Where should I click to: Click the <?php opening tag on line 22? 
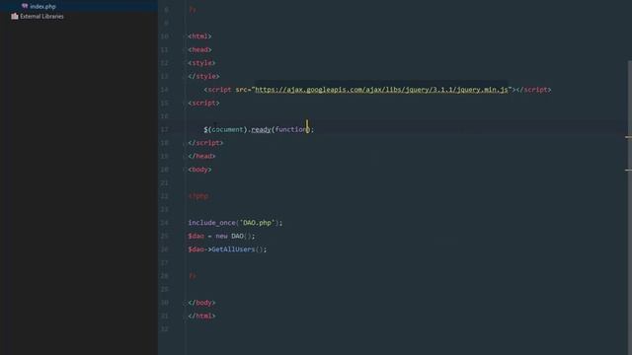tap(198, 196)
